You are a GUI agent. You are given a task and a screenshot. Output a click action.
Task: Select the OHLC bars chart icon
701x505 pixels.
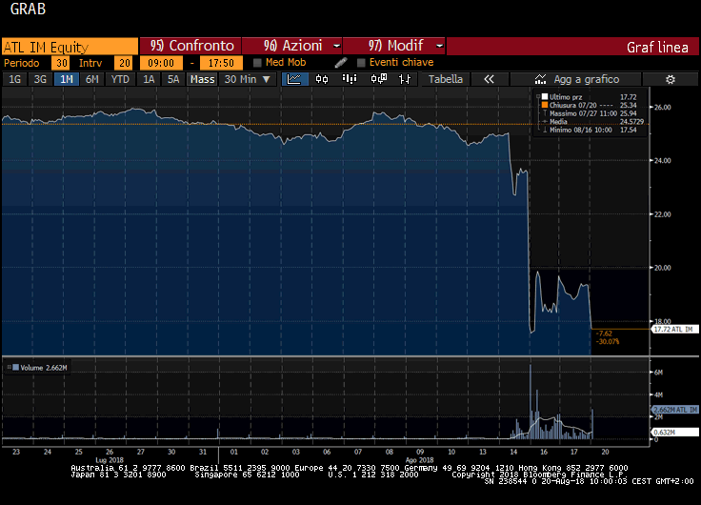pyautogui.click(x=405, y=79)
